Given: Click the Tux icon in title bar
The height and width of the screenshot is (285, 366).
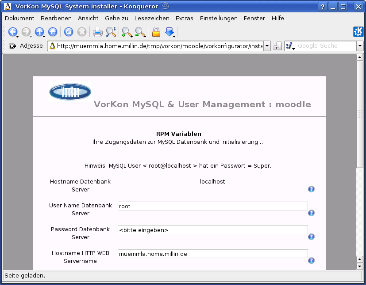Looking at the screenshot, I should [x=8, y=7].
